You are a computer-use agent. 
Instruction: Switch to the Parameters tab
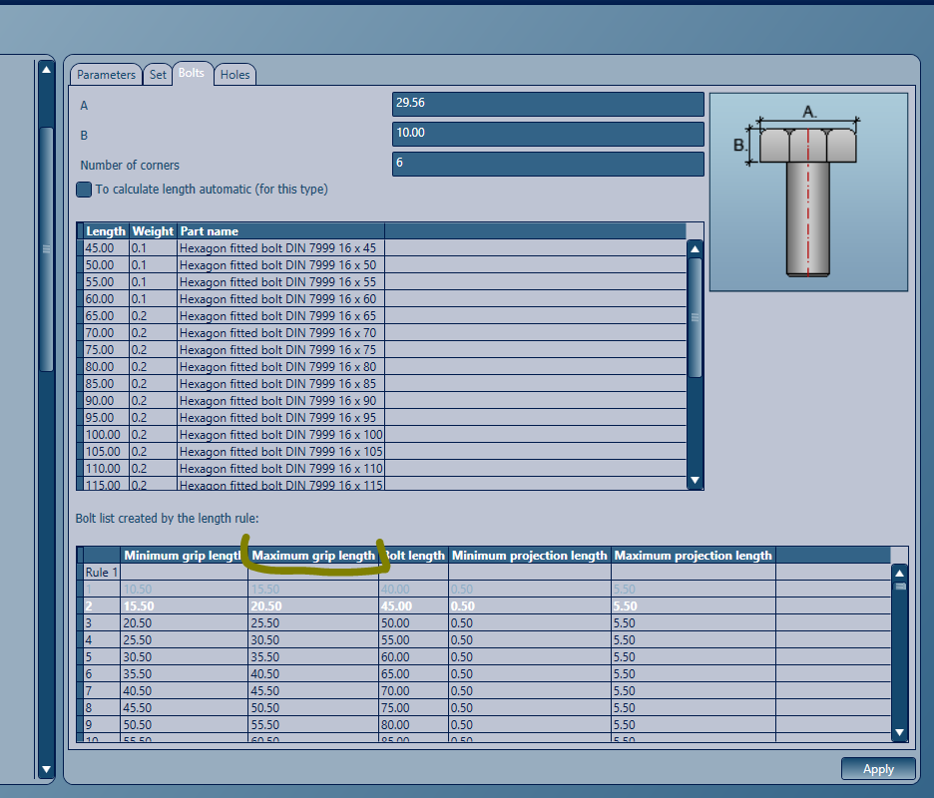coord(106,74)
